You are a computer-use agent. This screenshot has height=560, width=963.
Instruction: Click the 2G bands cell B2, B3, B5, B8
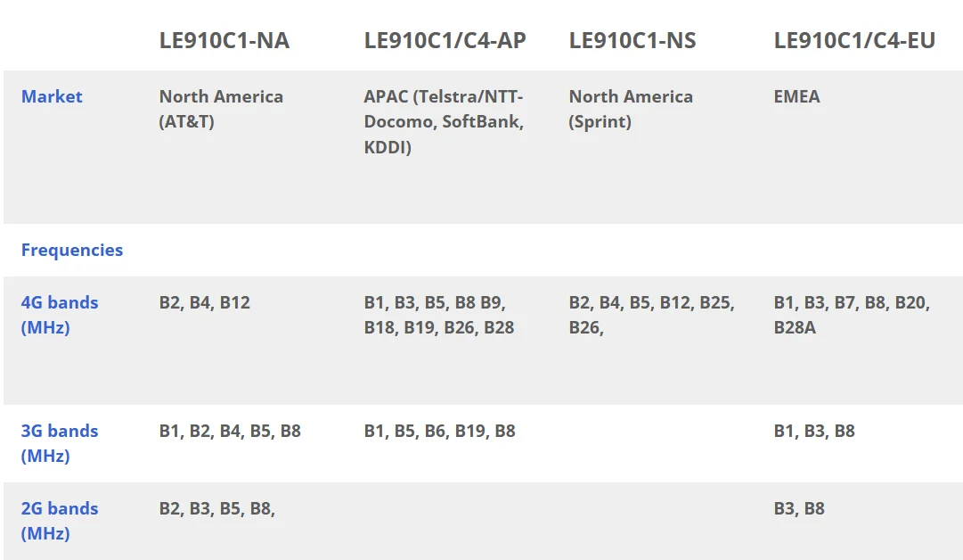click(x=216, y=508)
